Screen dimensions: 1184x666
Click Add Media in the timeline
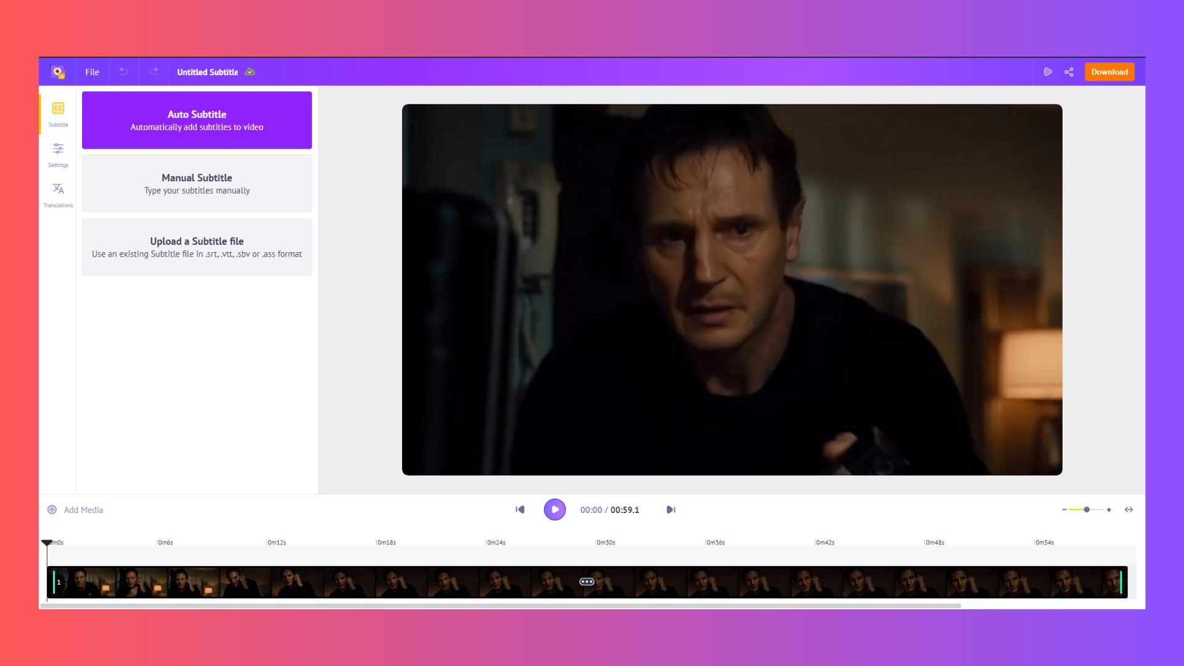coord(76,510)
